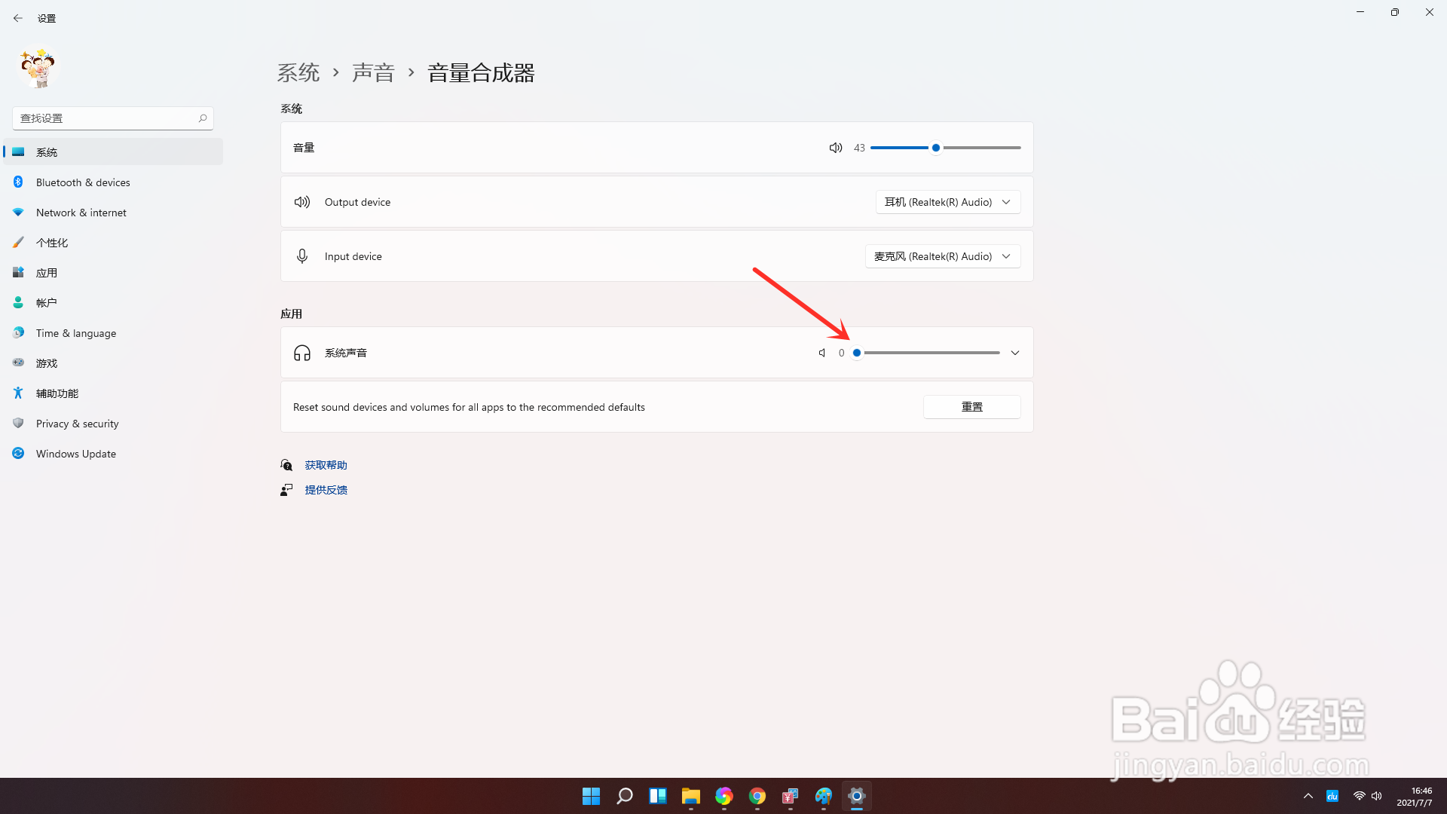This screenshot has height=814, width=1447.
Task: Open the 获取帮助 link
Action: pos(325,464)
